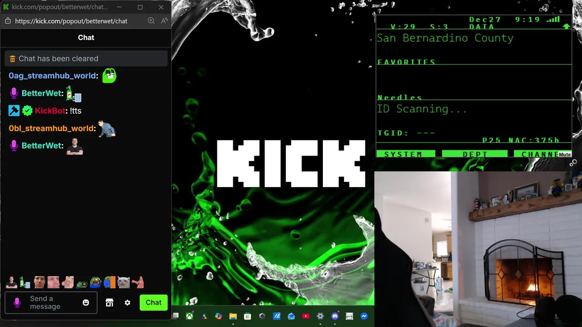The height and width of the screenshot is (327, 582).
Task: Click the purple microphone icon in message box
Action: click(17, 302)
